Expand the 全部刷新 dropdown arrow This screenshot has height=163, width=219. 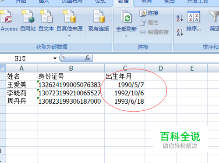(126, 36)
